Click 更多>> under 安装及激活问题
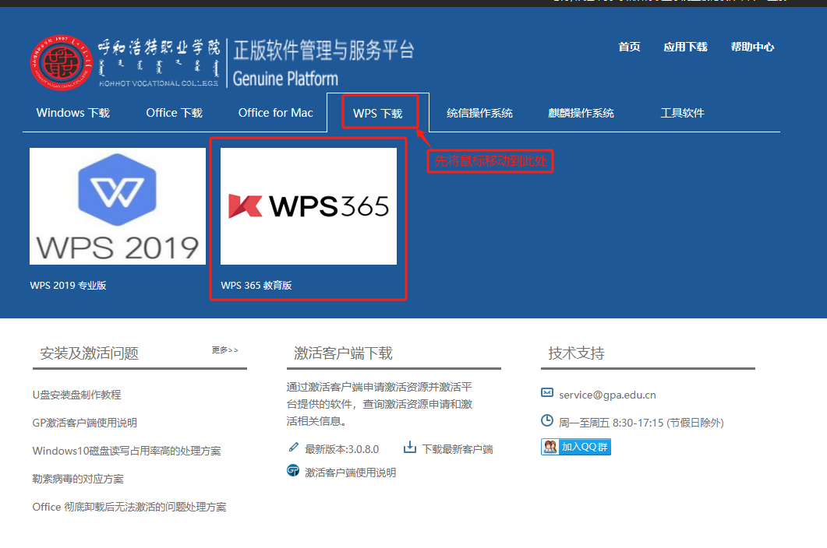 point(225,350)
